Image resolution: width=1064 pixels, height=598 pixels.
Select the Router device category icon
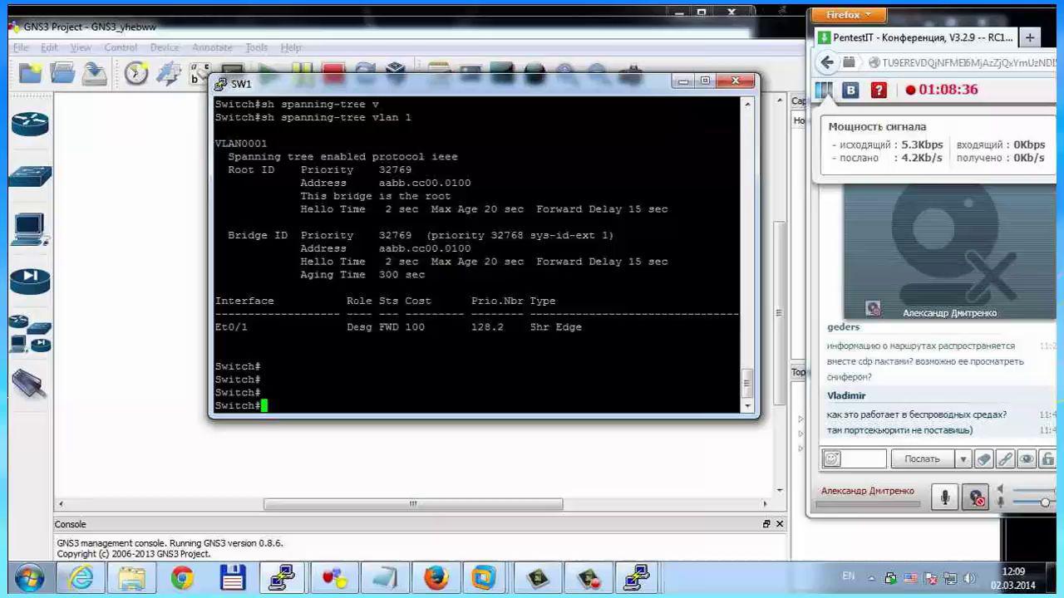30,124
